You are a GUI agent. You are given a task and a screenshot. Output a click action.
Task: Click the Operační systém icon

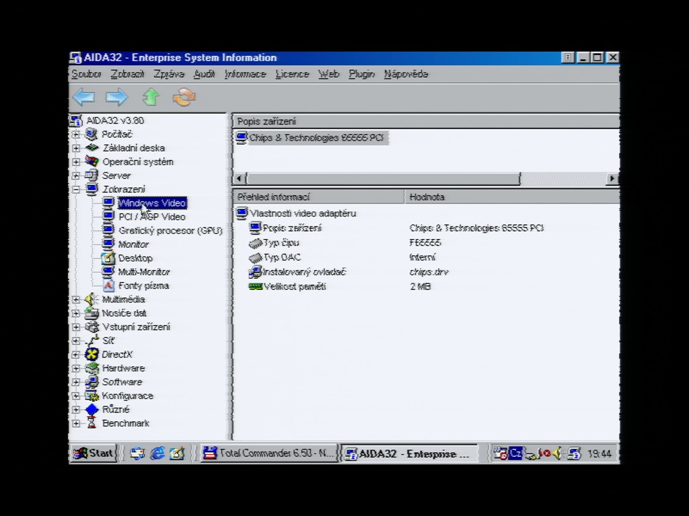click(92, 161)
